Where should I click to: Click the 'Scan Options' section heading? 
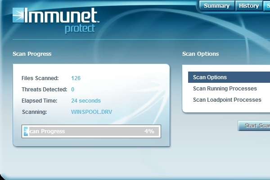200,54
